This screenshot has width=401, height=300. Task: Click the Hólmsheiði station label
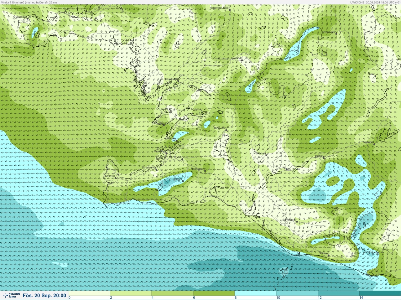[175, 157]
